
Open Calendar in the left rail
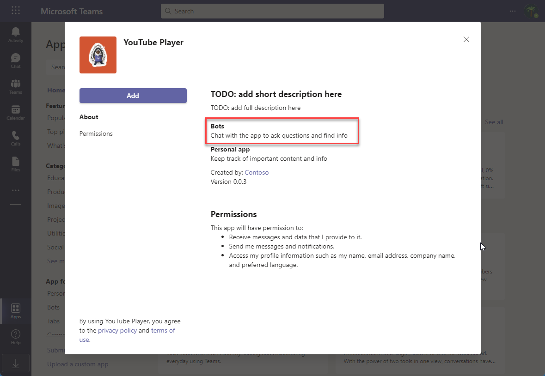click(x=16, y=113)
